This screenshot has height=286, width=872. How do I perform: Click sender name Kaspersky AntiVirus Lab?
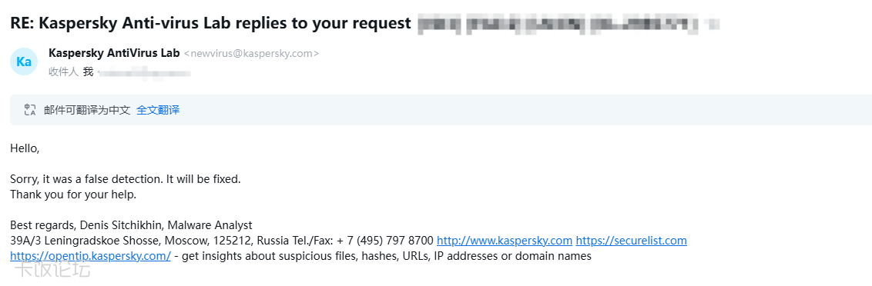pyautogui.click(x=114, y=53)
